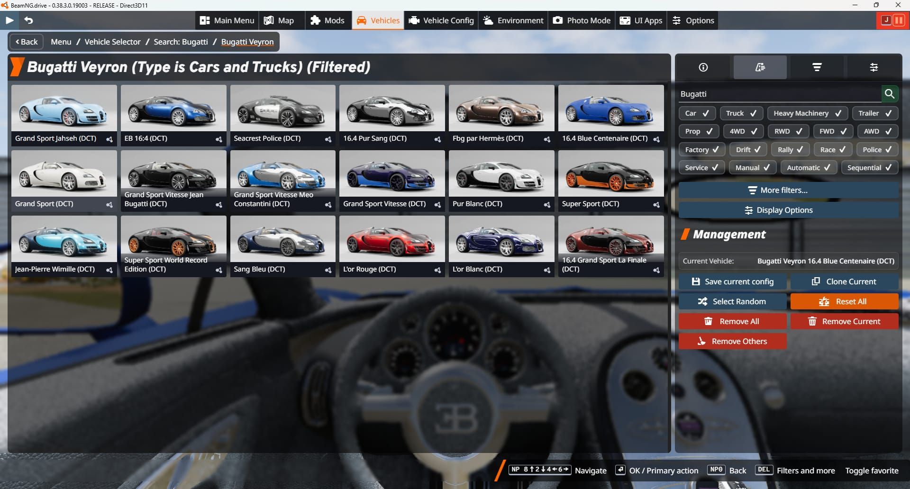Uncheck the Police vehicle filter
The width and height of the screenshot is (910, 489).
[x=876, y=149]
